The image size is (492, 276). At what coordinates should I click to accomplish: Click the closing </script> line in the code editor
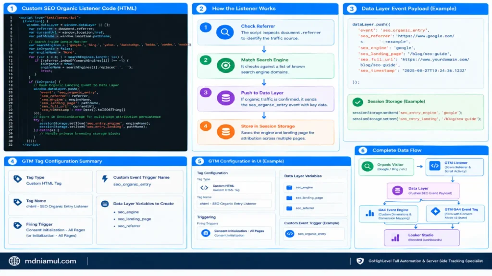(x=31, y=145)
